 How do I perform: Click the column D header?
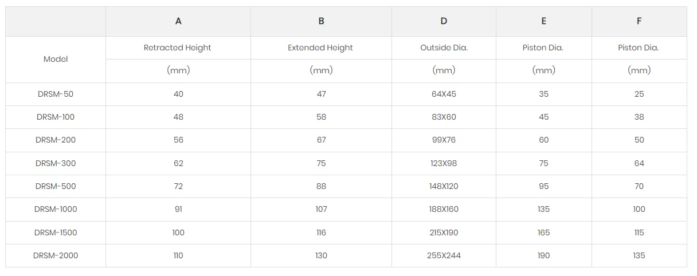point(444,21)
